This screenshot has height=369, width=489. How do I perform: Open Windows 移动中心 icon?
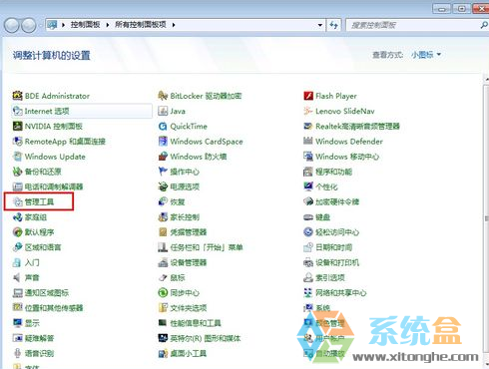[x=308, y=157]
